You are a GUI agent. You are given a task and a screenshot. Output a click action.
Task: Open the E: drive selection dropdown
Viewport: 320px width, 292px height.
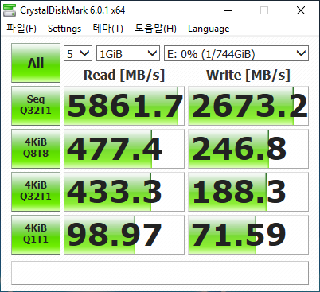click(236, 53)
